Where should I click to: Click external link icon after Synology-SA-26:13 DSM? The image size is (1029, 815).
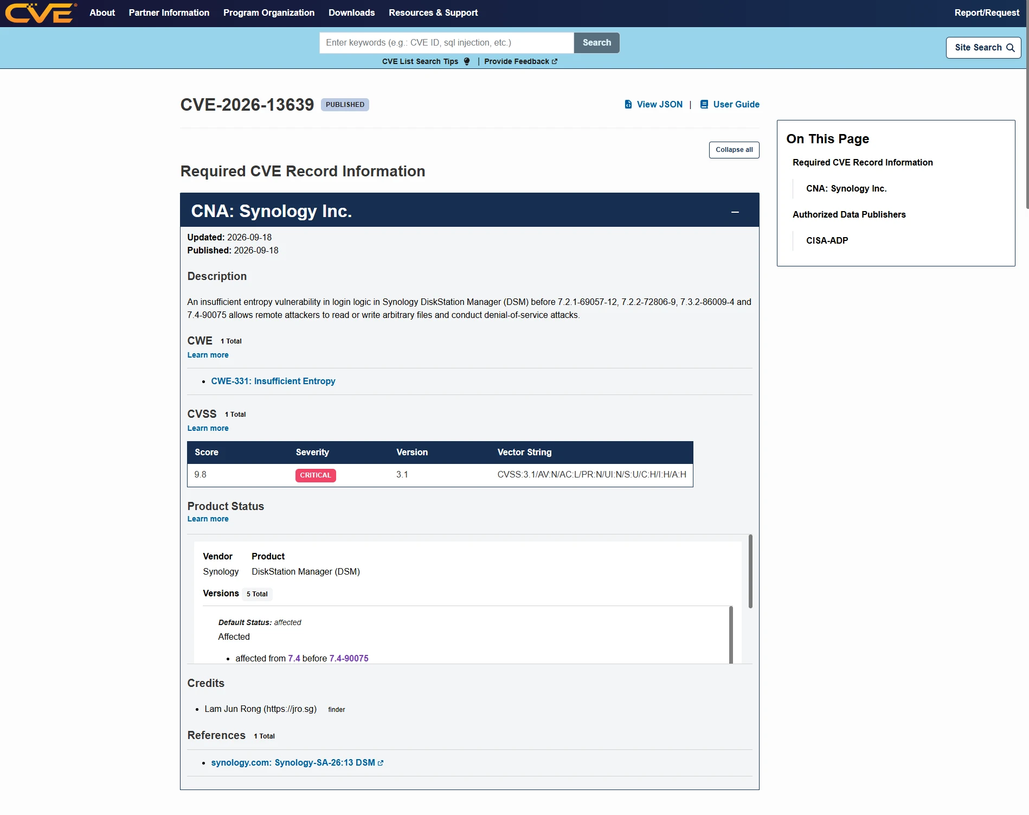click(381, 763)
